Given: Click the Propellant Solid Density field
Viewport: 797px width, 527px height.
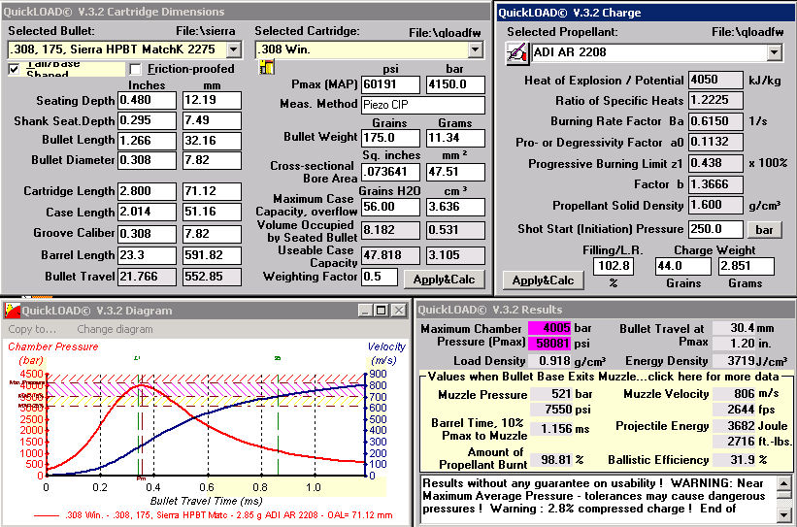Looking at the screenshot, I should (715, 206).
